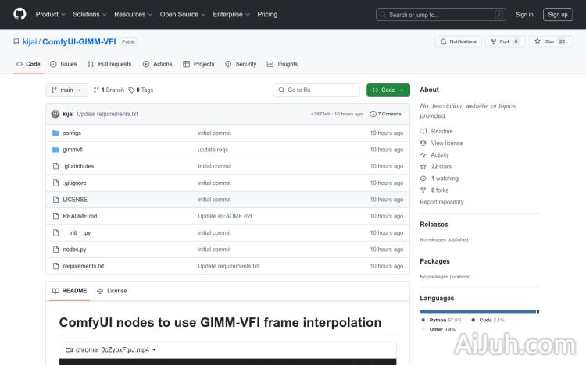Image resolution: width=586 pixels, height=365 pixels.
Task: Open the README.md file
Action: point(80,216)
